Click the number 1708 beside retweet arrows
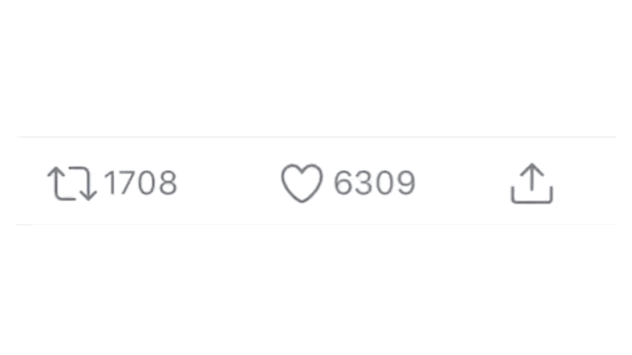The image size is (632, 355). (141, 183)
